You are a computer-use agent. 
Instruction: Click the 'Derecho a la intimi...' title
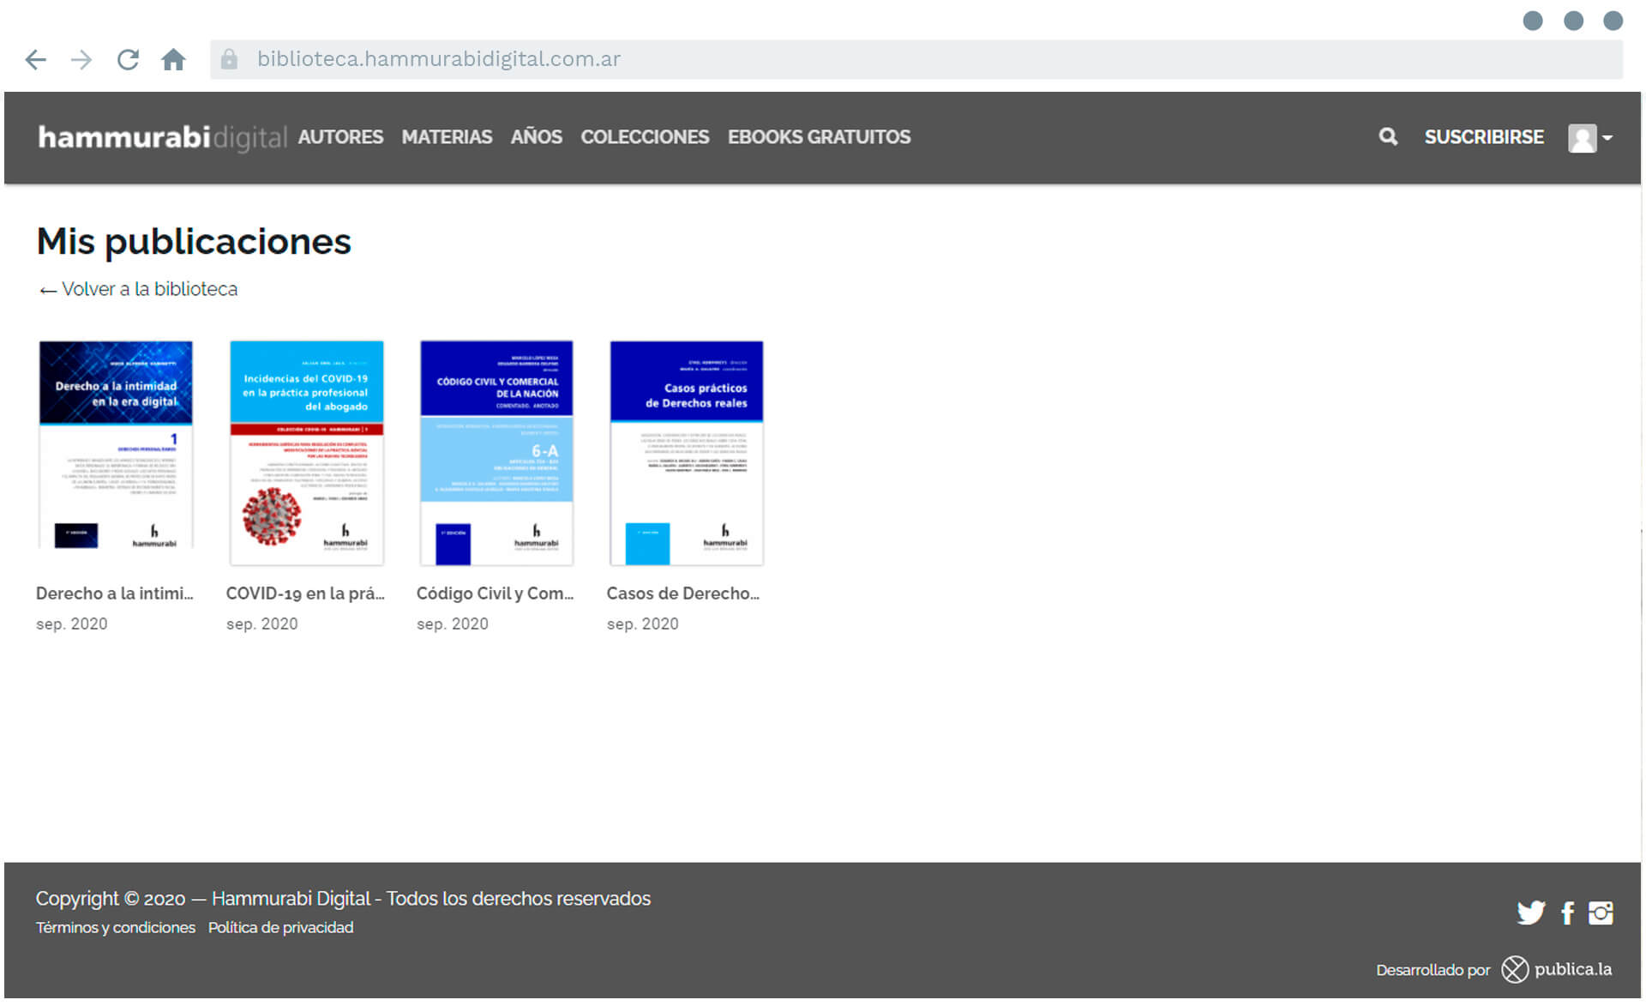(x=115, y=593)
